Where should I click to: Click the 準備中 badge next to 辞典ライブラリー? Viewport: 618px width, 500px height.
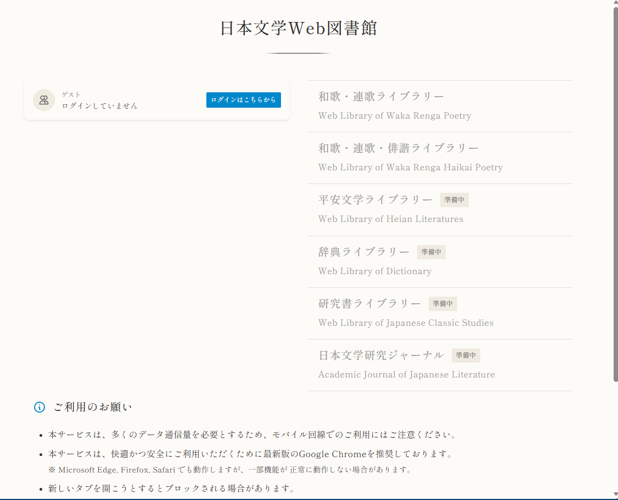431,252
